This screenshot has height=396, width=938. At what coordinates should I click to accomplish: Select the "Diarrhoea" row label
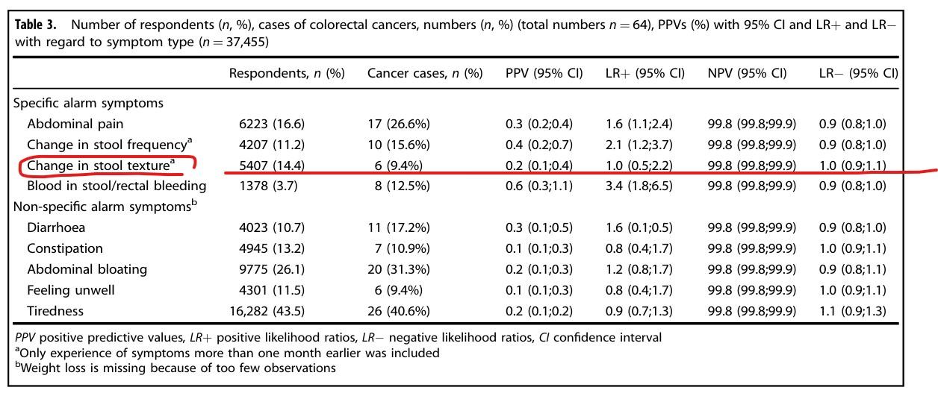[55, 227]
